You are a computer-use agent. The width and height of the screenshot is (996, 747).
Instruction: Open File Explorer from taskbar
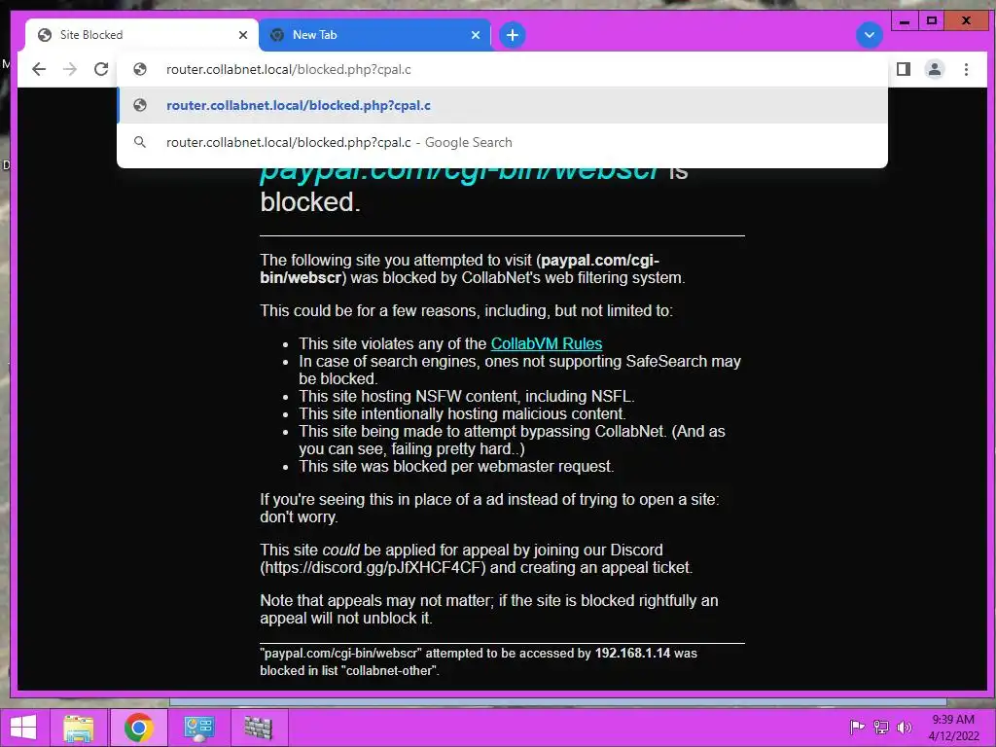79,728
